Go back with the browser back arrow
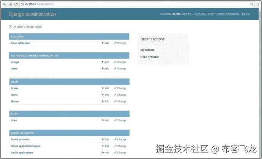 pyautogui.click(x=5, y=4)
